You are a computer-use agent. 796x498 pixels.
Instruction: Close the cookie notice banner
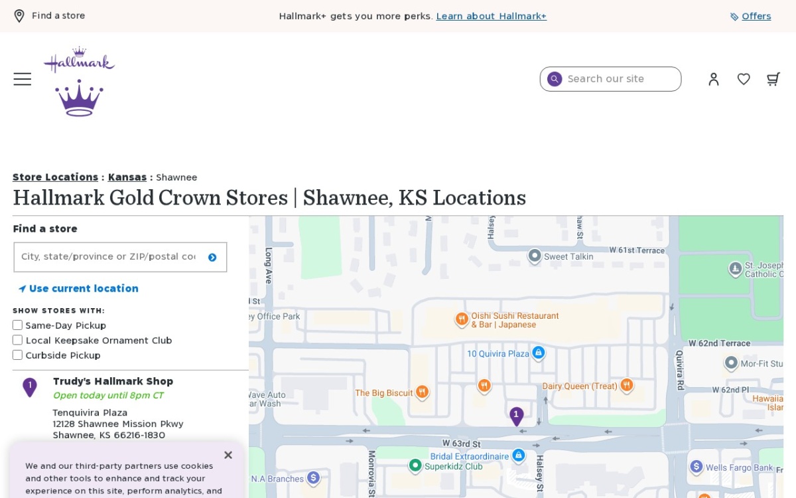[x=228, y=455]
